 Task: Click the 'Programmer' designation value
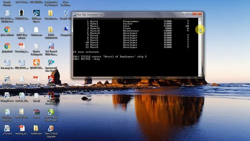point(131,21)
